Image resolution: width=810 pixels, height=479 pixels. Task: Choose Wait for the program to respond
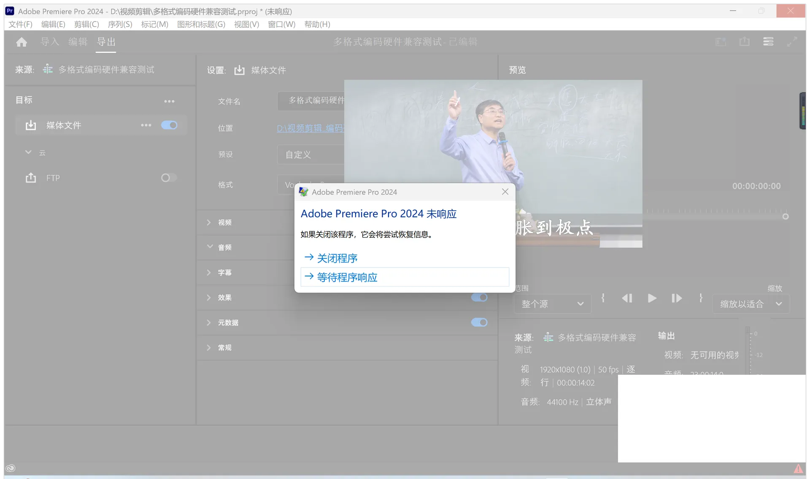point(347,277)
